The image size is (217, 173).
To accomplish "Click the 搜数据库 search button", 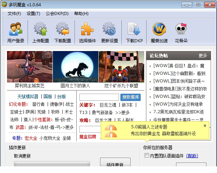I will tap(131, 97).
